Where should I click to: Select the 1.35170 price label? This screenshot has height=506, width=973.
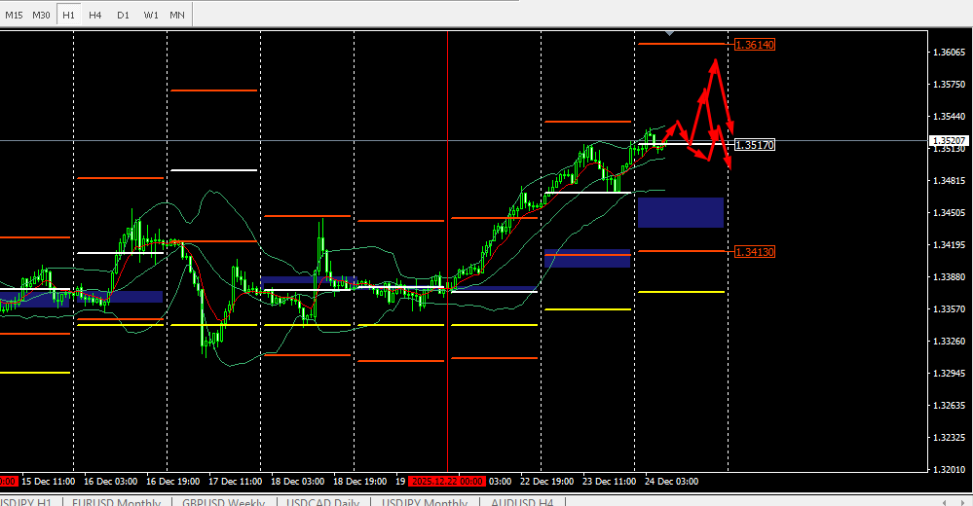tap(755, 145)
